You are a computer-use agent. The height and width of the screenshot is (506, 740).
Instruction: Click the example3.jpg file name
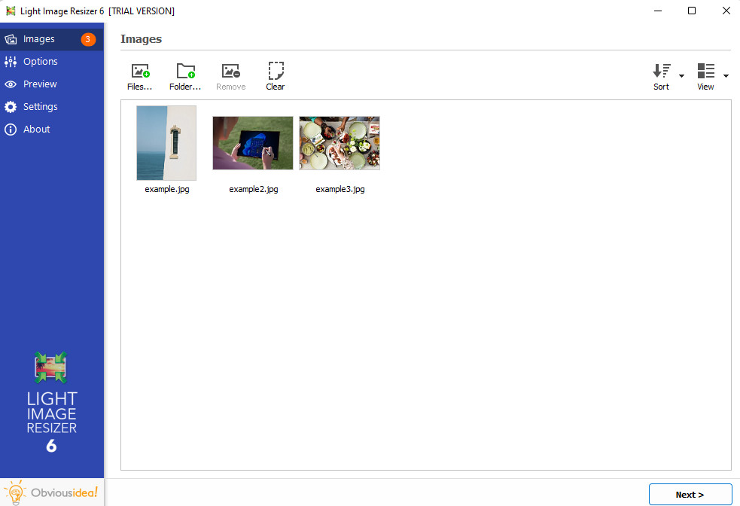point(340,189)
